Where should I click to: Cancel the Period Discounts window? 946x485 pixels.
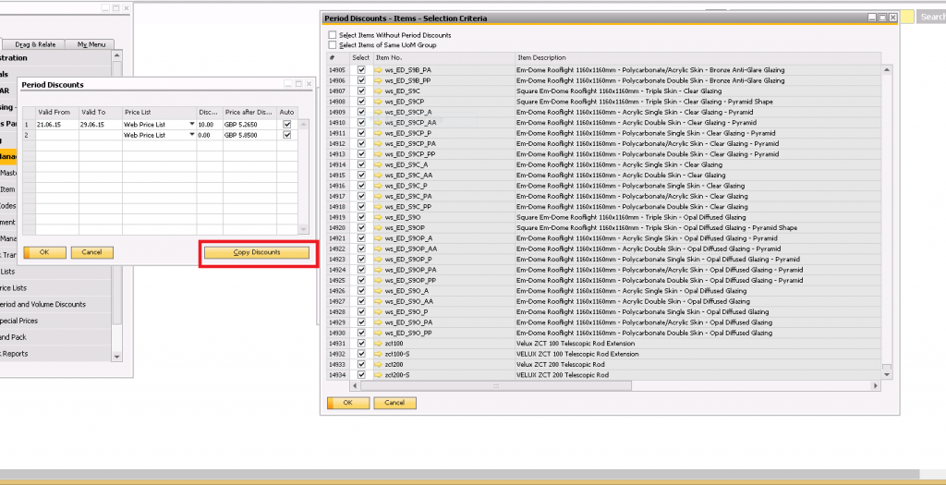click(91, 253)
